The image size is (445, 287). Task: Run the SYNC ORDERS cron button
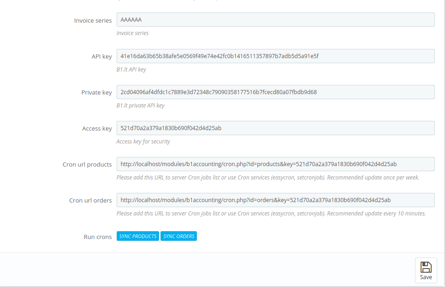point(178,236)
